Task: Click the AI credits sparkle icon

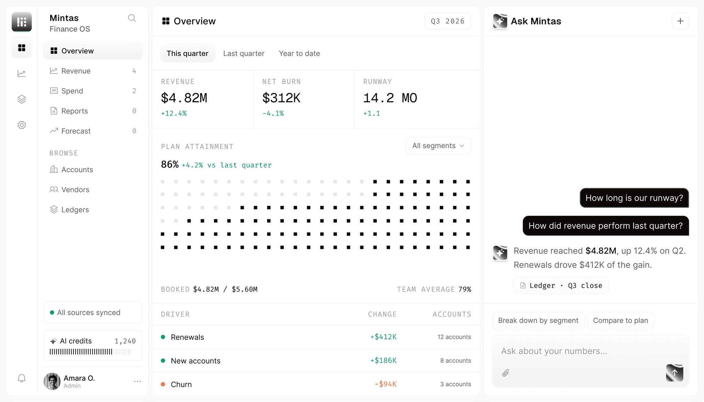Action: click(53, 341)
